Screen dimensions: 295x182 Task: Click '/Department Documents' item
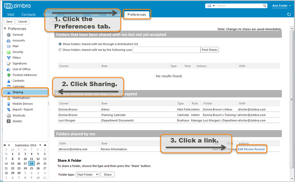117,121
